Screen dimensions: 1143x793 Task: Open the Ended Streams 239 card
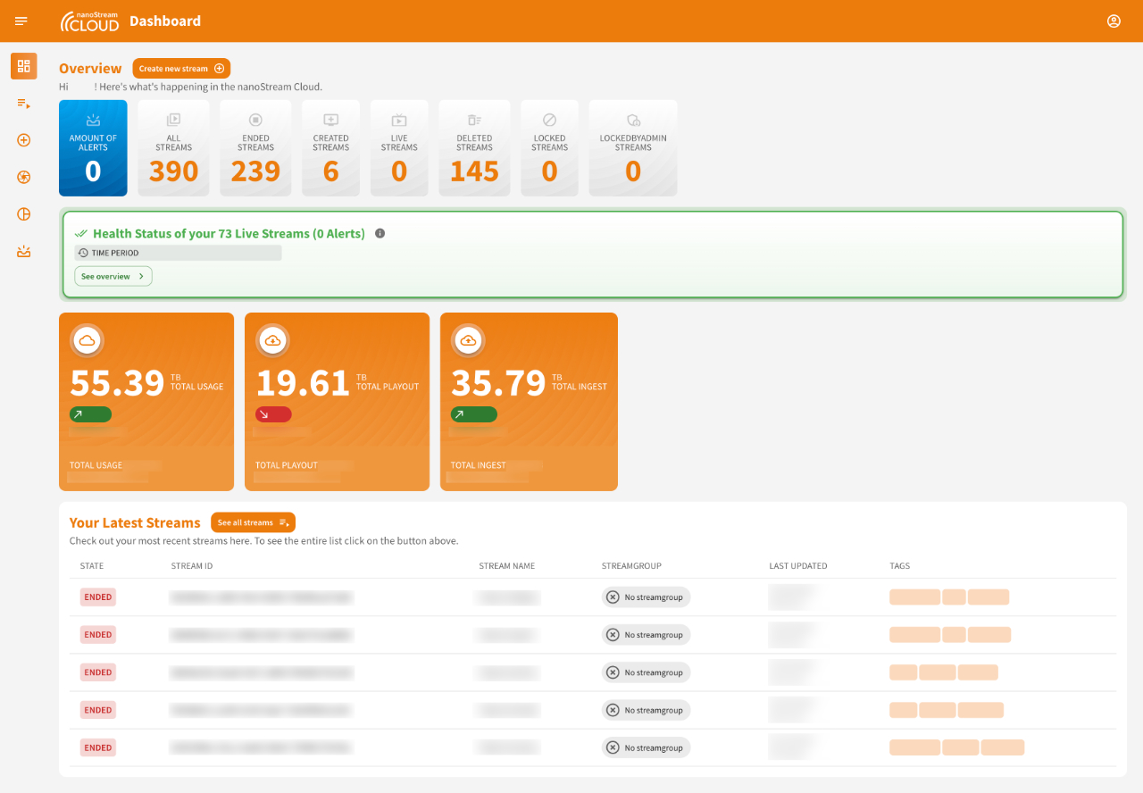click(256, 148)
